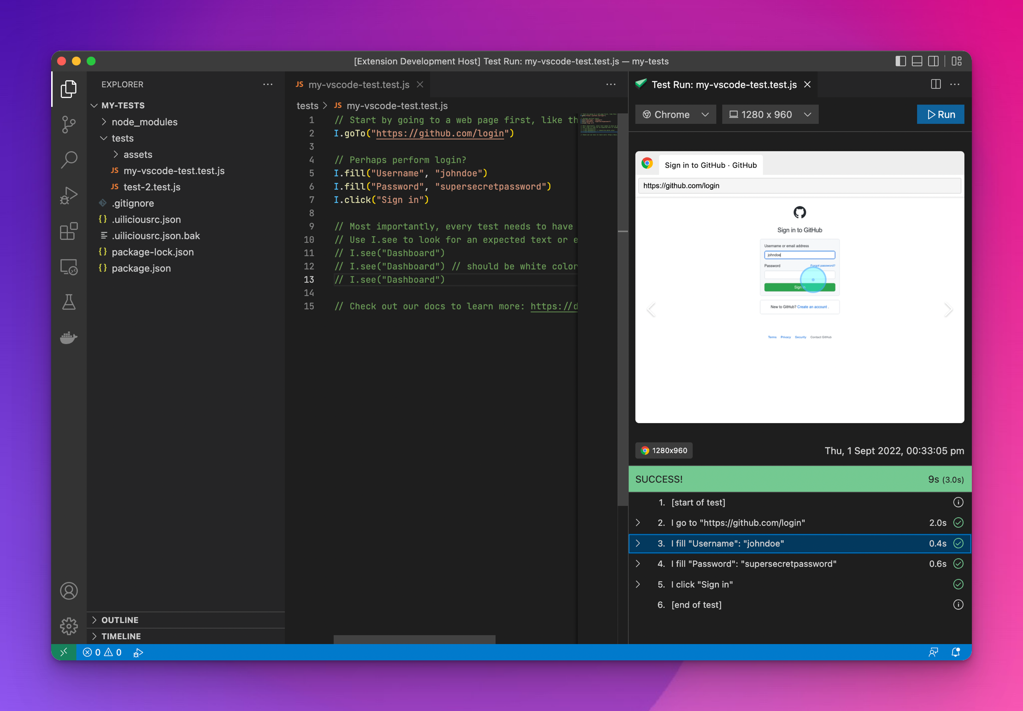
Task: Click the Run button to execute test
Action: pos(940,115)
